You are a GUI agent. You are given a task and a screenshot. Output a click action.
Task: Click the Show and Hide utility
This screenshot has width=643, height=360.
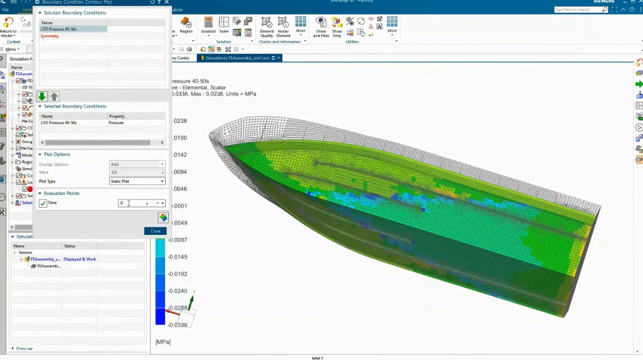(321, 27)
